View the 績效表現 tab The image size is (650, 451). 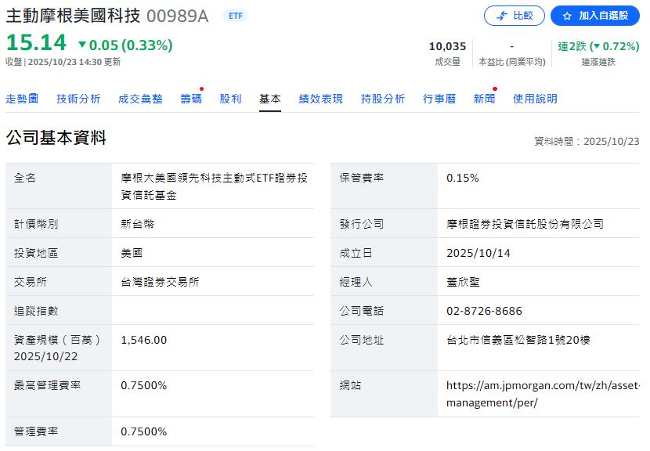(x=321, y=99)
